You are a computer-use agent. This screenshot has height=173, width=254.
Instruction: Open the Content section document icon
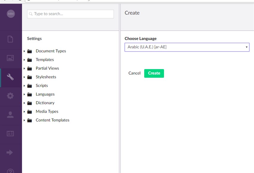11,40
